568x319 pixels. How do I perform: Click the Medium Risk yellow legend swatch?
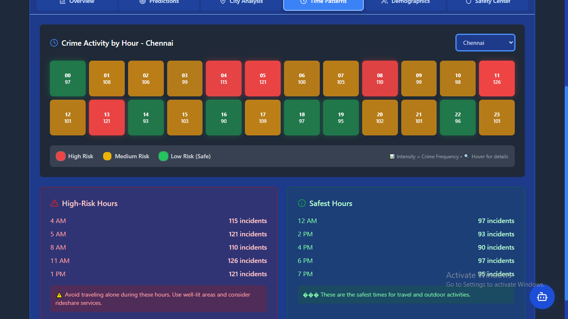click(107, 156)
